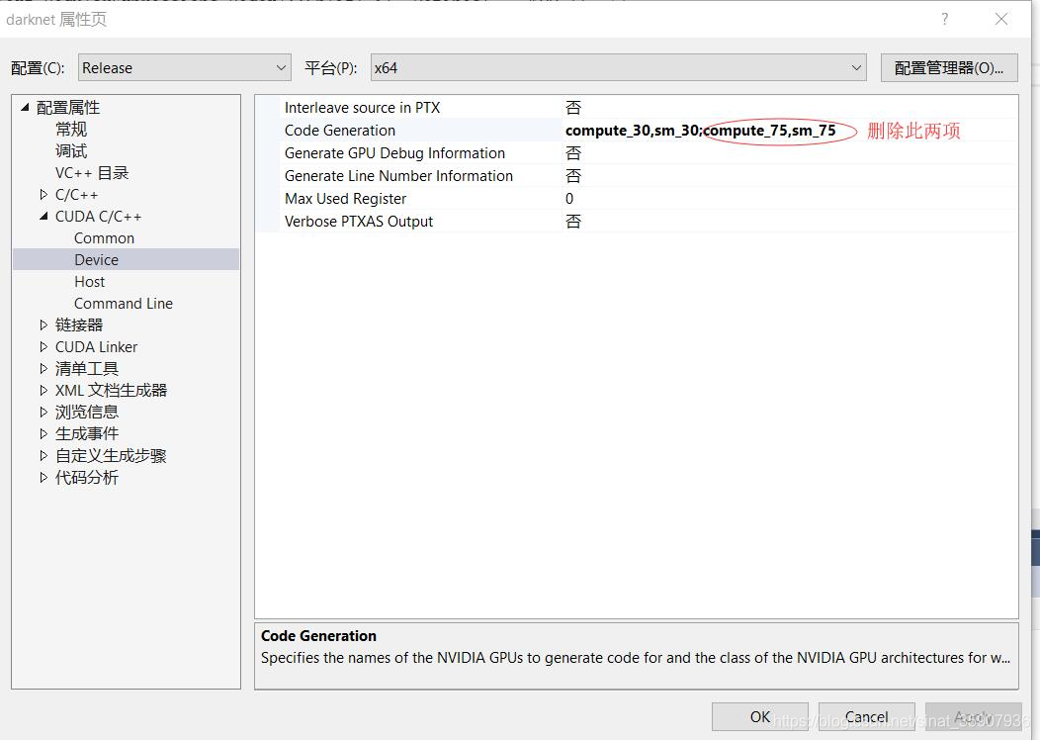Select the CUDA C/C++ tree label

[x=98, y=217]
